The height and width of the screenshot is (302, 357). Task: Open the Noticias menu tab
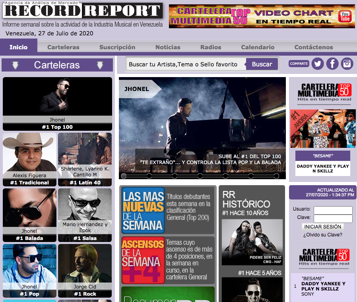tap(167, 47)
